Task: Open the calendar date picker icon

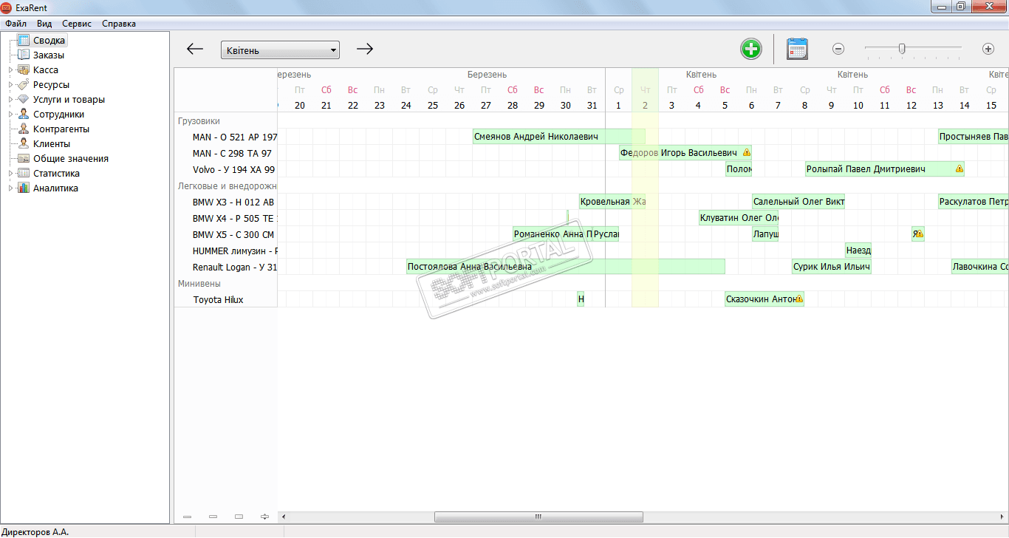Action: click(x=797, y=50)
